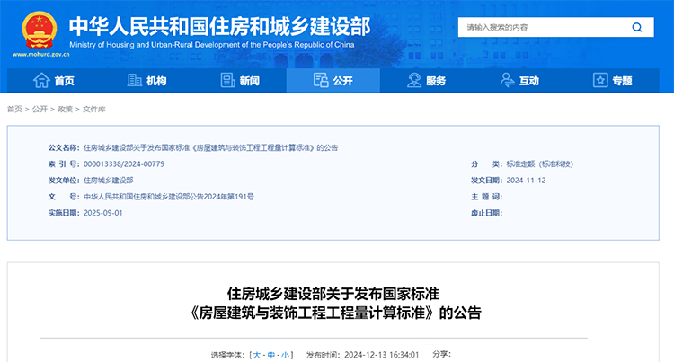674x362 pixels.
Task: Open the 新闻 navigation tab
Action: click(x=240, y=80)
